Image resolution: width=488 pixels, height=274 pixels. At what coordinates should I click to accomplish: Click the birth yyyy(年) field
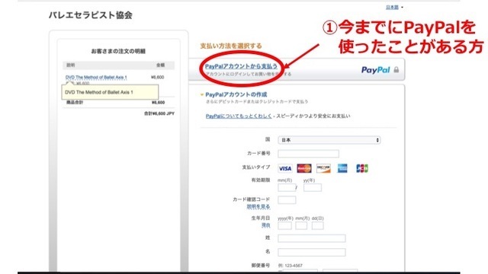pos(284,225)
